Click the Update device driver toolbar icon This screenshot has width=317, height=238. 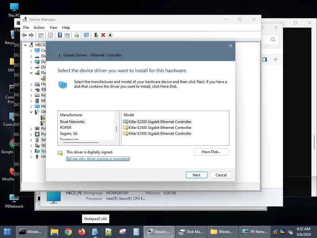coord(77,35)
